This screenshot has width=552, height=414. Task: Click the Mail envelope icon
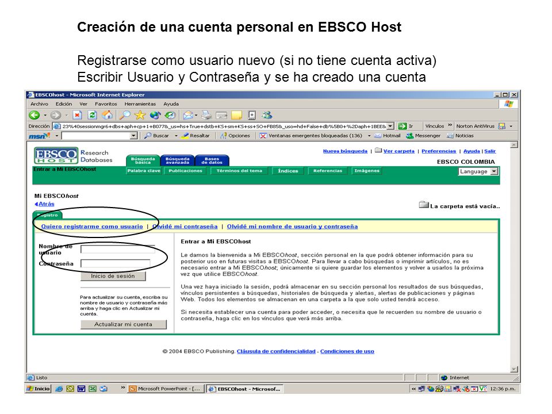(x=187, y=115)
